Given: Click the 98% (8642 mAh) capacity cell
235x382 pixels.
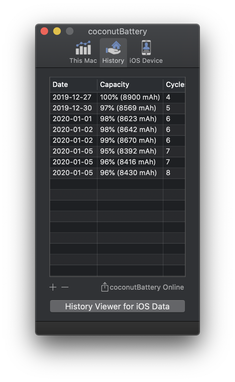Looking at the screenshot, I should (x=130, y=130).
